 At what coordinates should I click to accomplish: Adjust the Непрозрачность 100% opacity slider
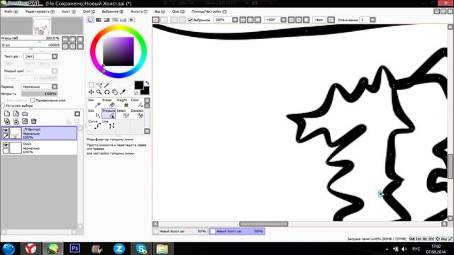click(x=40, y=93)
